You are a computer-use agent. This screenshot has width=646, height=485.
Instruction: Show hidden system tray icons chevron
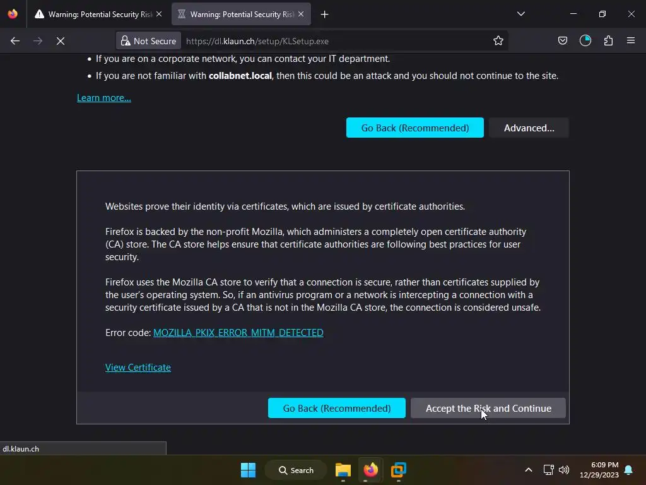coord(529,470)
